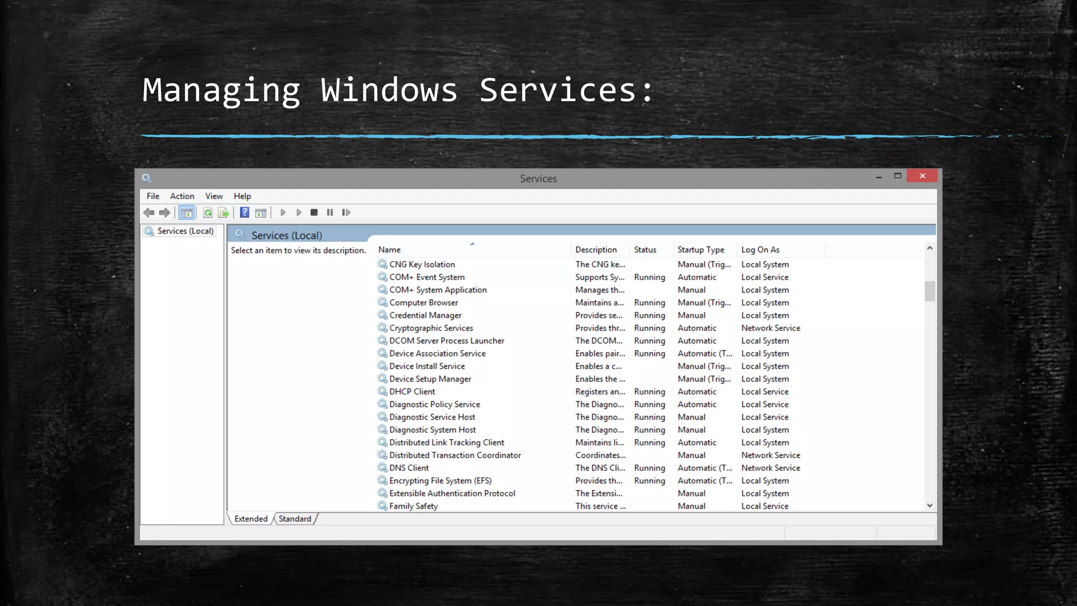Click gear icon beside DNS Client
This screenshot has width=1077, height=606.
pyautogui.click(x=382, y=468)
